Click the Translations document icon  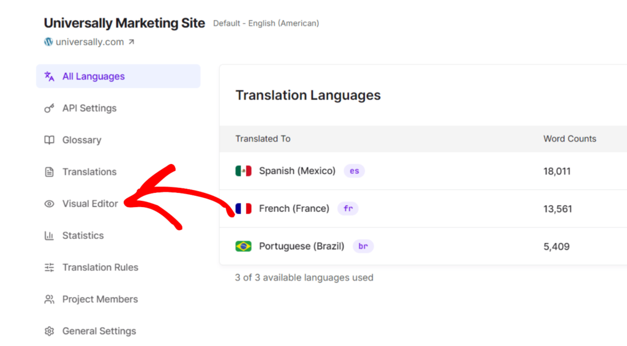coord(49,172)
